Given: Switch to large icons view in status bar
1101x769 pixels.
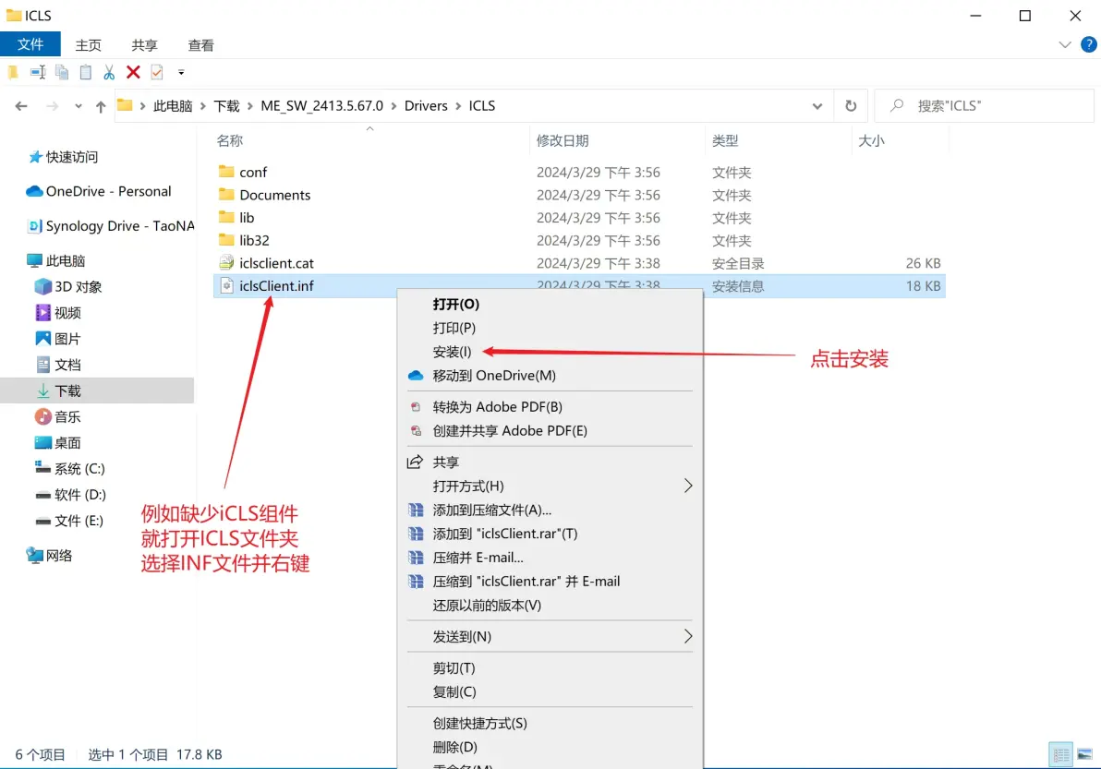Looking at the screenshot, I should [x=1084, y=754].
